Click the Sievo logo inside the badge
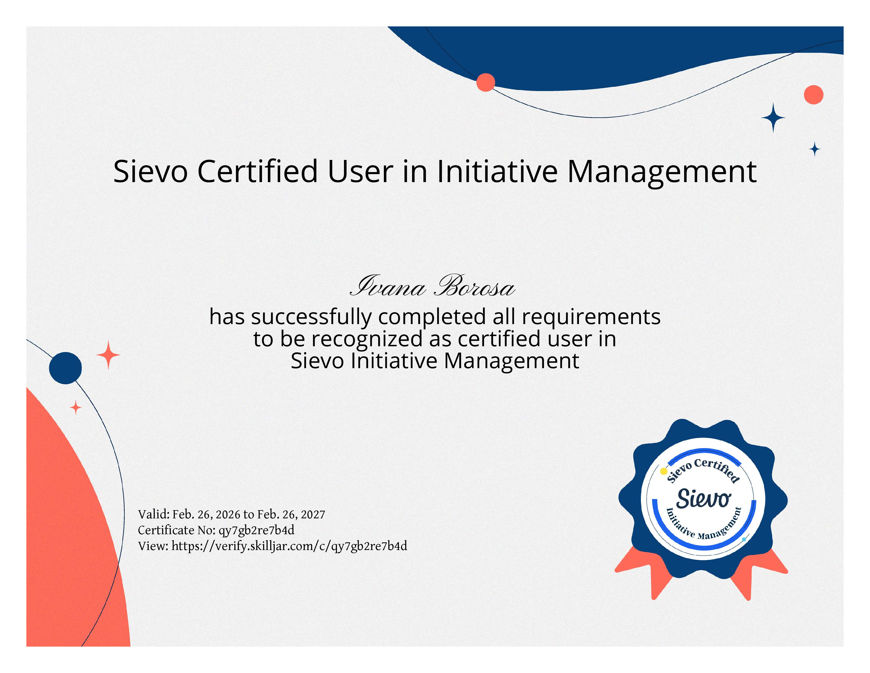Screen dimensions: 870x673 coord(703,498)
